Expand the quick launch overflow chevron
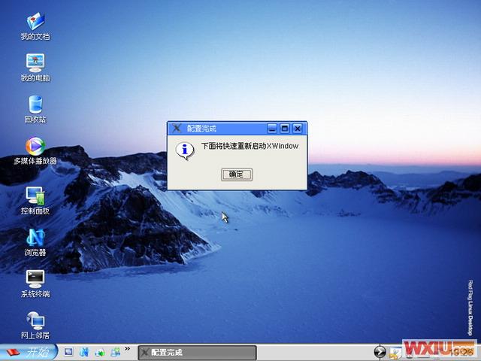The height and width of the screenshot is (361, 481). point(127,350)
